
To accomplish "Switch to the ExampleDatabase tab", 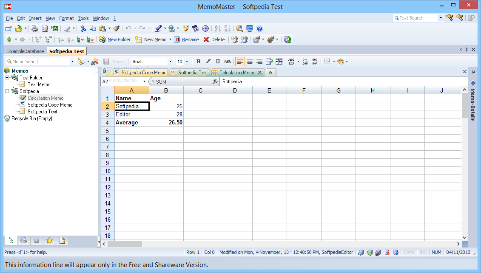I will click(26, 51).
